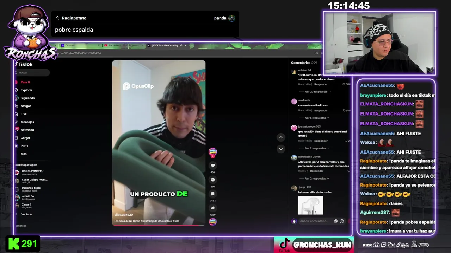Image resolution: width=451 pixels, height=253 pixels.
Task: Open clips.zone20 username on video
Action: [124, 215]
